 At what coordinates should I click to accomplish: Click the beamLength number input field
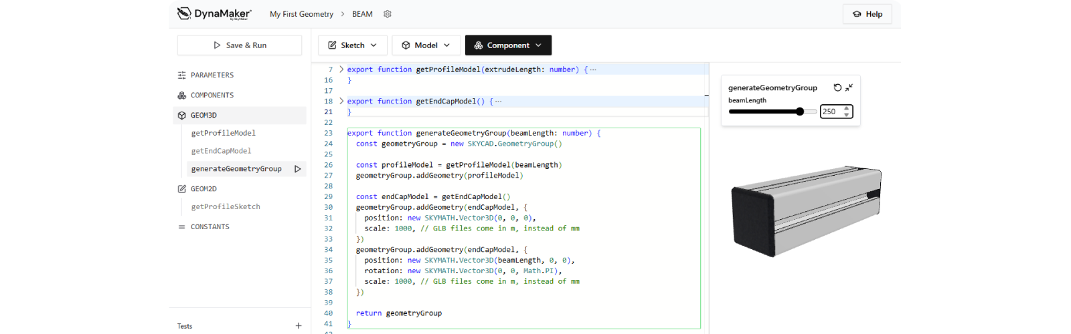click(831, 112)
